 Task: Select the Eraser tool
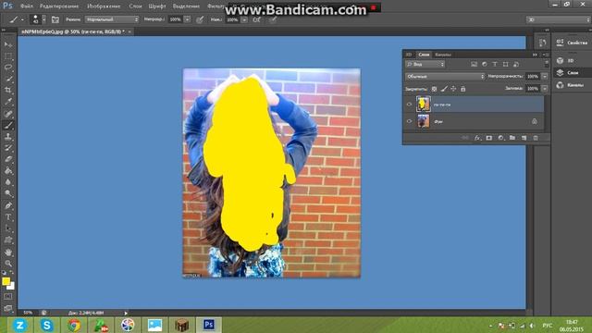click(x=8, y=159)
